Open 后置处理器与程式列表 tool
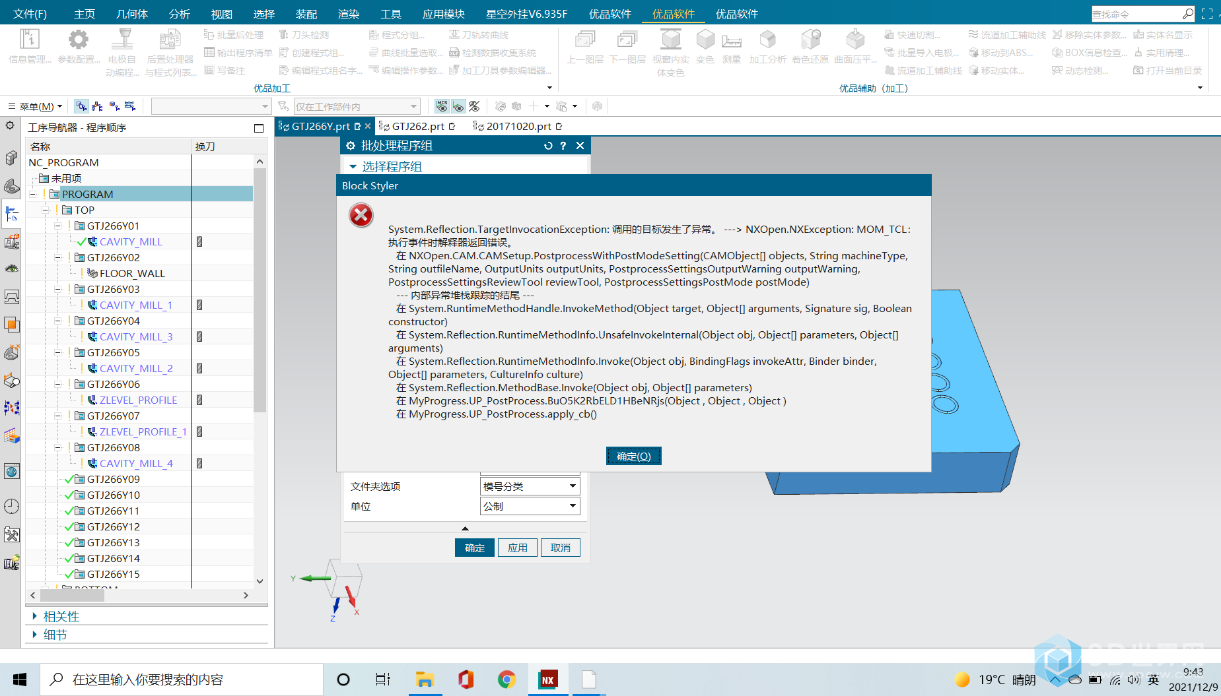Image resolution: width=1221 pixels, height=696 pixels. coord(170,53)
